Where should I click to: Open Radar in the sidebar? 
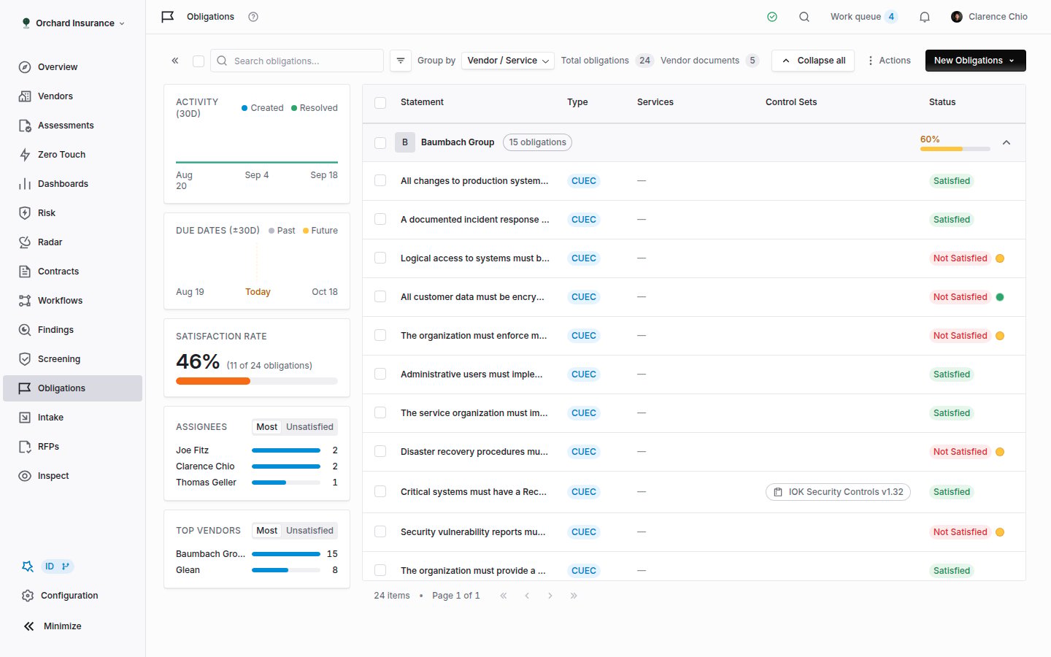tap(72, 242)
